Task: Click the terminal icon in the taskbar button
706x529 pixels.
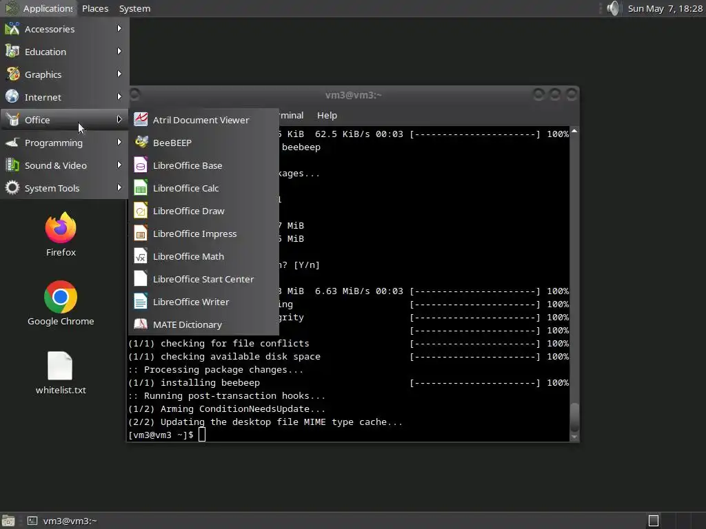Action: (x=32, y=521)
